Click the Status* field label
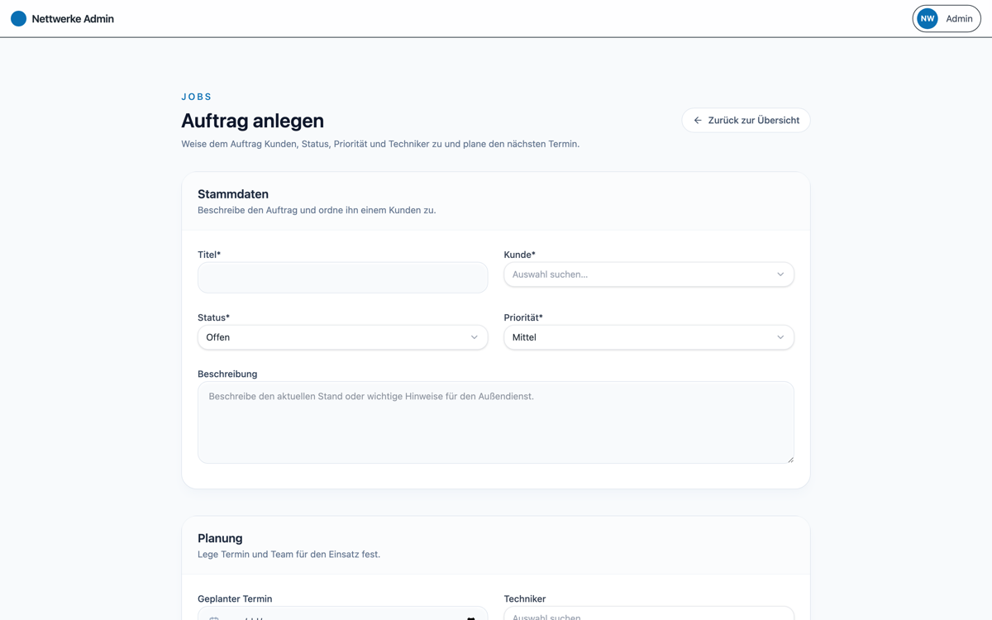Screen dimensions: 992x620 [213, 317]
